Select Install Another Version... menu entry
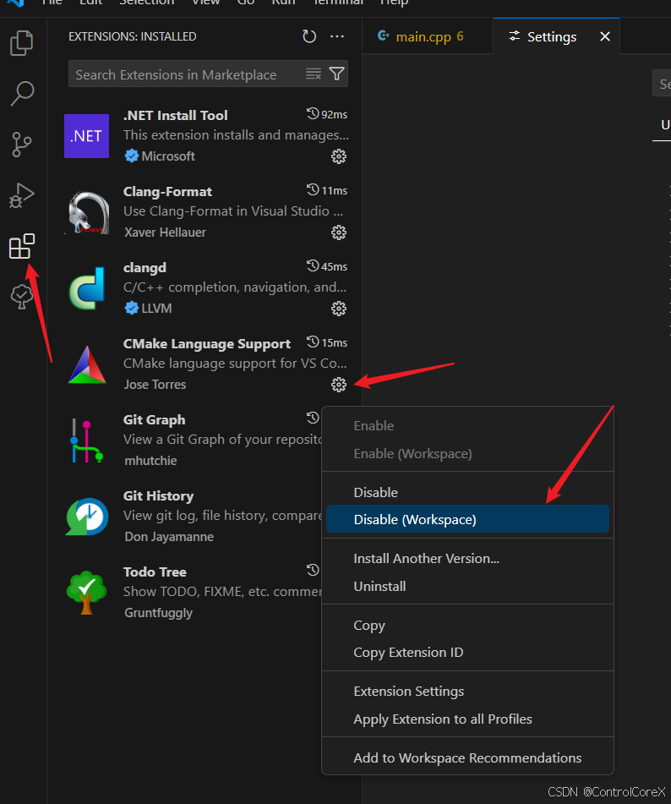The width and height of the screenshot is (671, 804). [x=467, y=559]
